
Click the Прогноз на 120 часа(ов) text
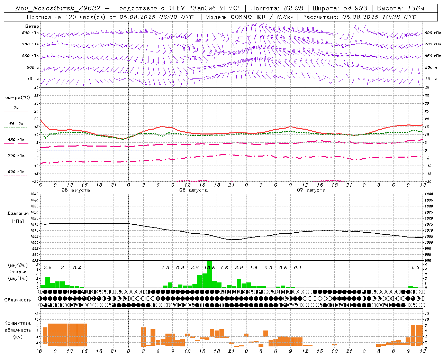pyautogui.click(x=66, y=17)
